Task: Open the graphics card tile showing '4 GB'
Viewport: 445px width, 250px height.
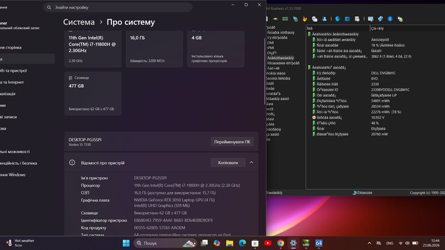Action: point(216,49)
